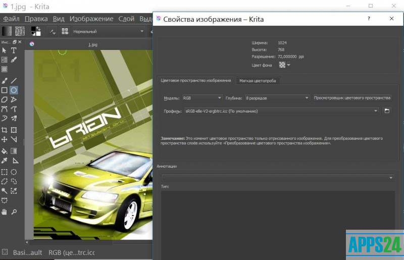This screenshot has width=404, height=260.
Task: Select the Zoom magnifier tool
Action: pos(14,212)
